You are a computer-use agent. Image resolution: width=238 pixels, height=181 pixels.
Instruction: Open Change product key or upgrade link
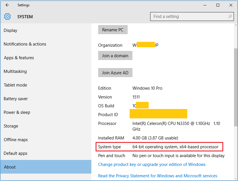coord(152,164)
